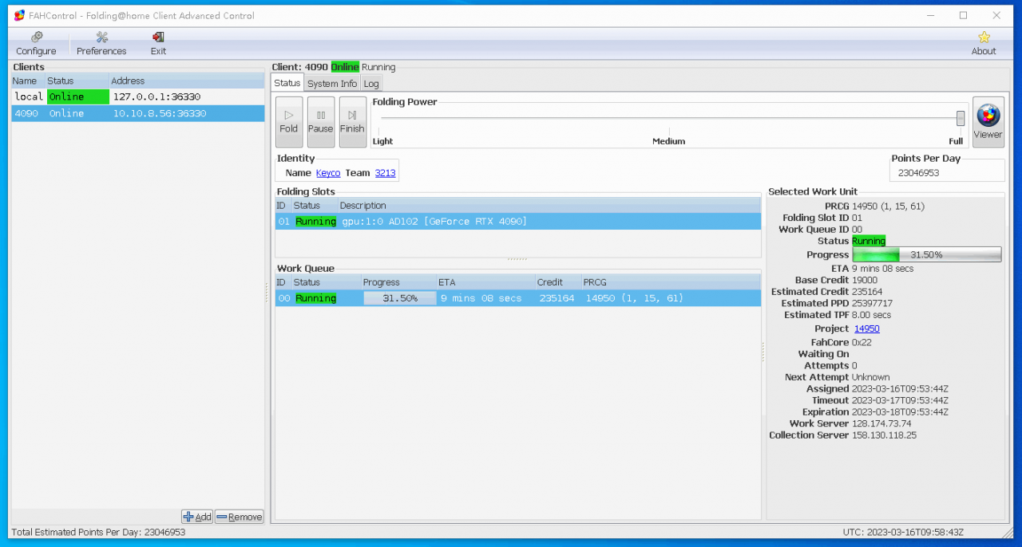Maximize the FAHControl window
Screen dimensions: 1022x547
pos(963,15)
